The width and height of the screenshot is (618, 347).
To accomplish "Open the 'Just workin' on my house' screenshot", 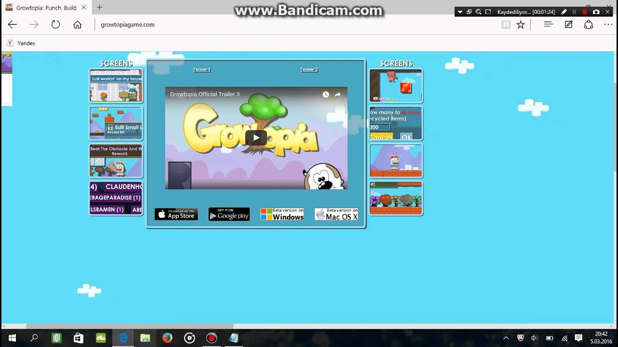I will point(116,86).
